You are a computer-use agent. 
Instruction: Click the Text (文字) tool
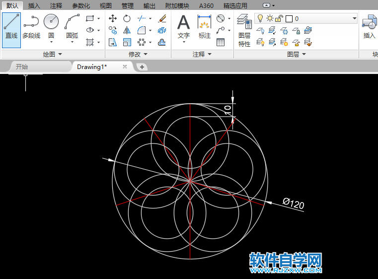[184, 28]
